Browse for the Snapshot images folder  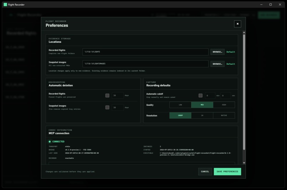point(217,64)
